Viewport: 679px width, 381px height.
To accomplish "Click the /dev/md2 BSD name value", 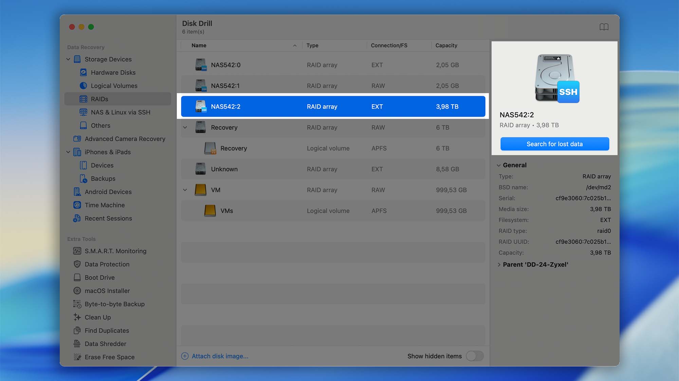I will click(598, 187).
